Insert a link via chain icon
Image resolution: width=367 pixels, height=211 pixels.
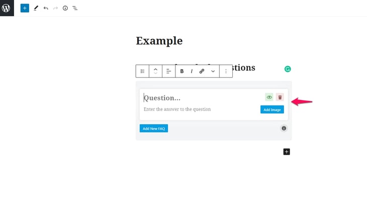tap(202, 71)
